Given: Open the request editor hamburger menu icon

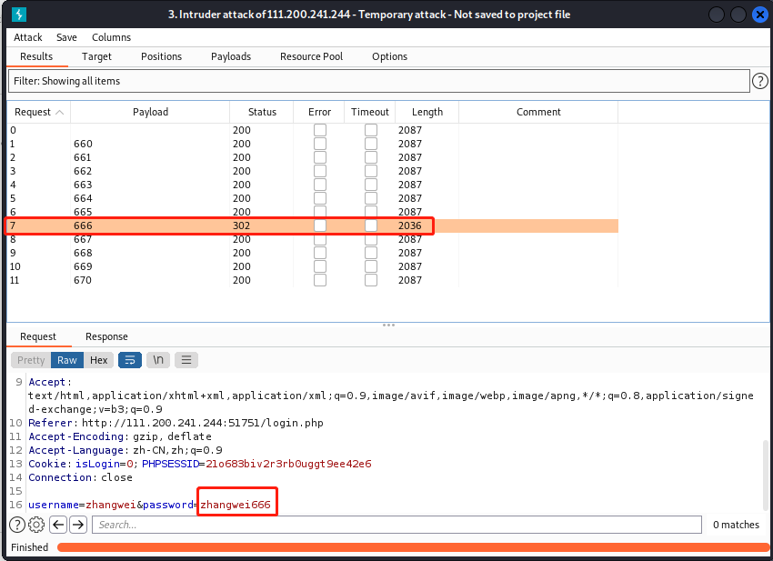Looking at the screenshot, I should [x=186, y=359].
